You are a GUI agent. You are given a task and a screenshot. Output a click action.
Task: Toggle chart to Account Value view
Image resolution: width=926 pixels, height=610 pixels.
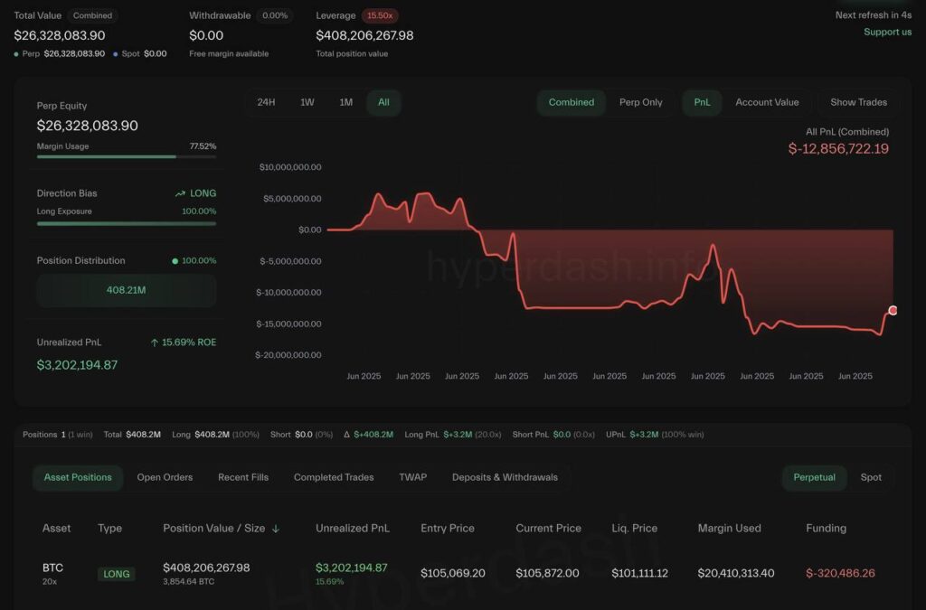[767, 102]
